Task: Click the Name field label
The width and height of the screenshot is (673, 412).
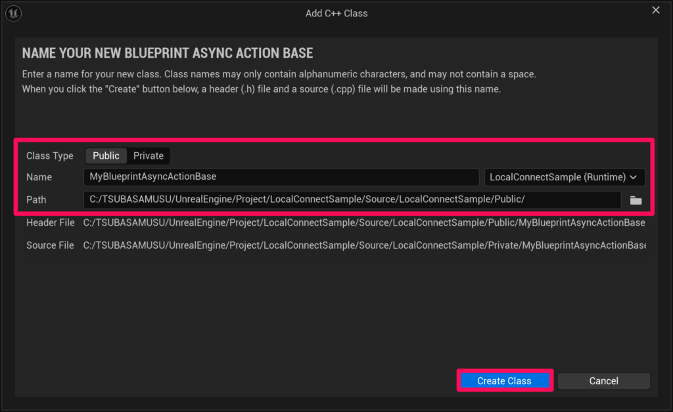Action: tap(39, 177)
